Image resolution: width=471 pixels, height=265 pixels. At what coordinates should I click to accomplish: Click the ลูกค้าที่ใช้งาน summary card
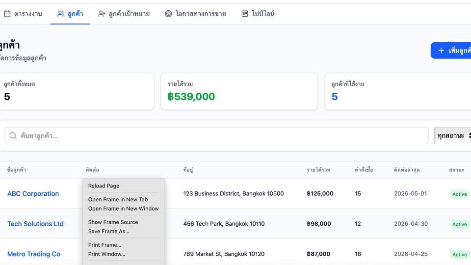(398, 91)
